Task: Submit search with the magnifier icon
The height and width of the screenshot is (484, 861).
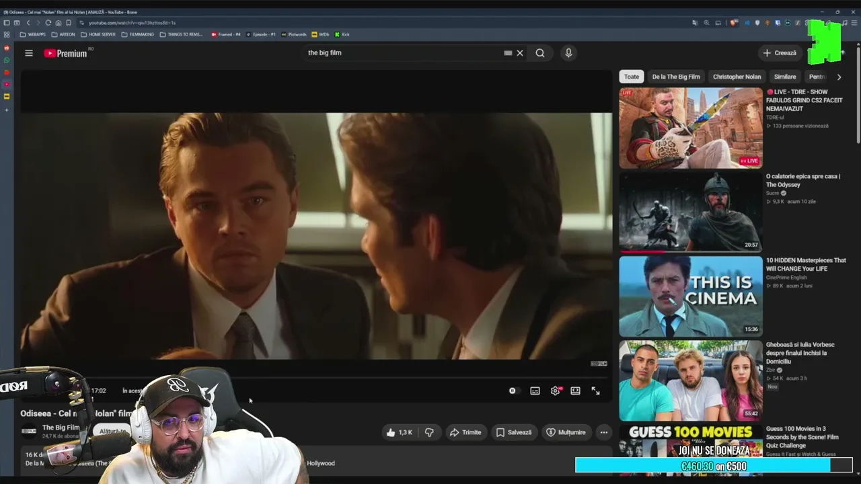Action: point(540,53)
